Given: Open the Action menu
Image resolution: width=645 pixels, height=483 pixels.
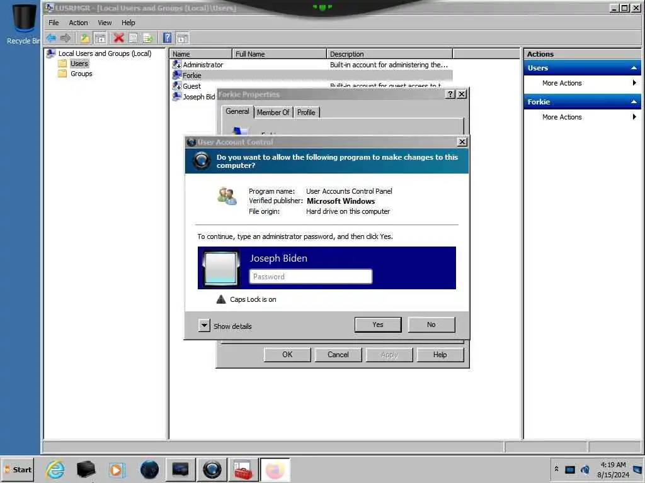Looking at the screenshot, I should coord(78,23).
